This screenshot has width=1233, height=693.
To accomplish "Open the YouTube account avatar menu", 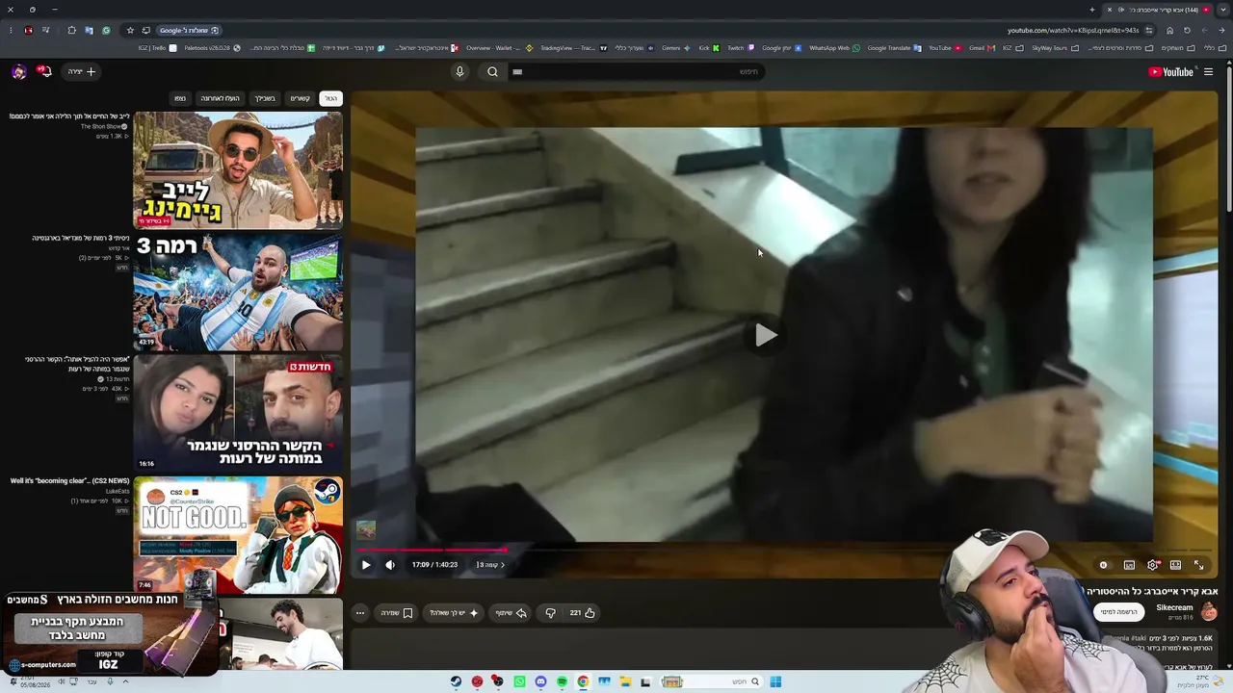I will tap(18, 72).
